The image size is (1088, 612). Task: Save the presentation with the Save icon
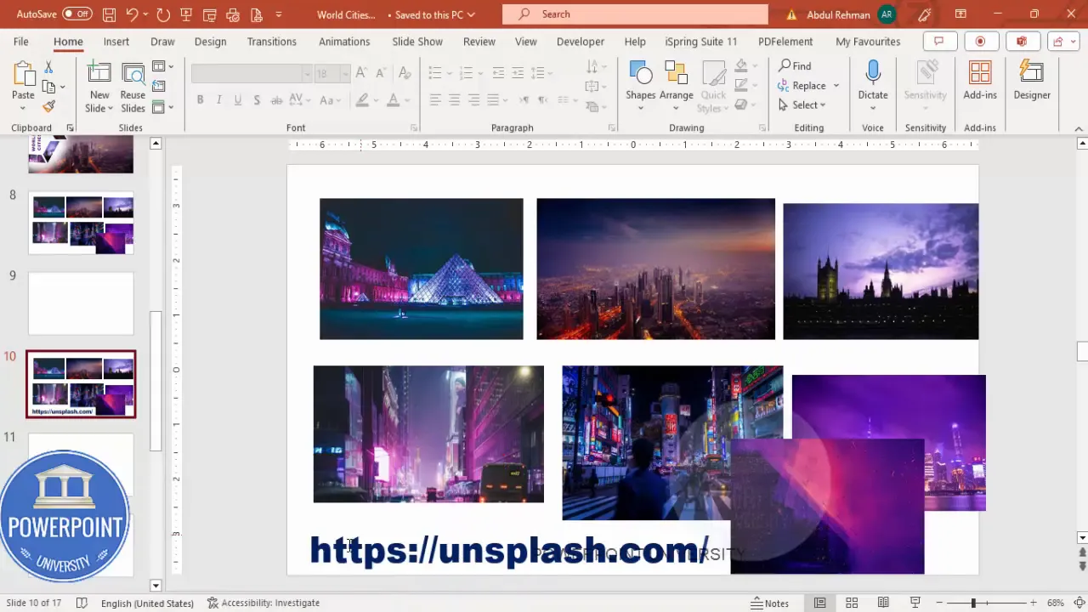coord(109,14)
